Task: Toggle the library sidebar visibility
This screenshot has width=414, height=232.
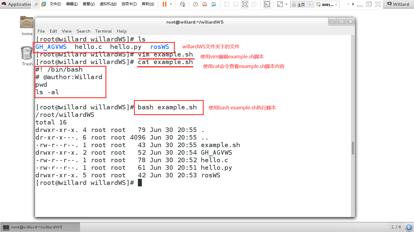Action: coord(227,4)
